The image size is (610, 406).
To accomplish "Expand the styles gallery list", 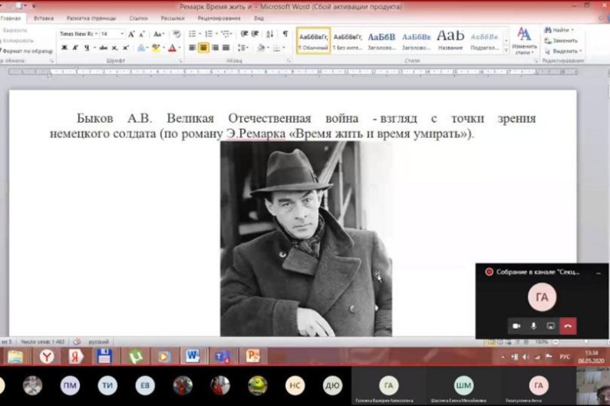I will click(x=505, y=51).
